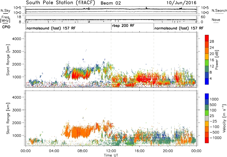Pick the orange 20–24 dB segment of the Power bar
The width and height of the screenshot is (227, 157).
(x=207, y=50)
